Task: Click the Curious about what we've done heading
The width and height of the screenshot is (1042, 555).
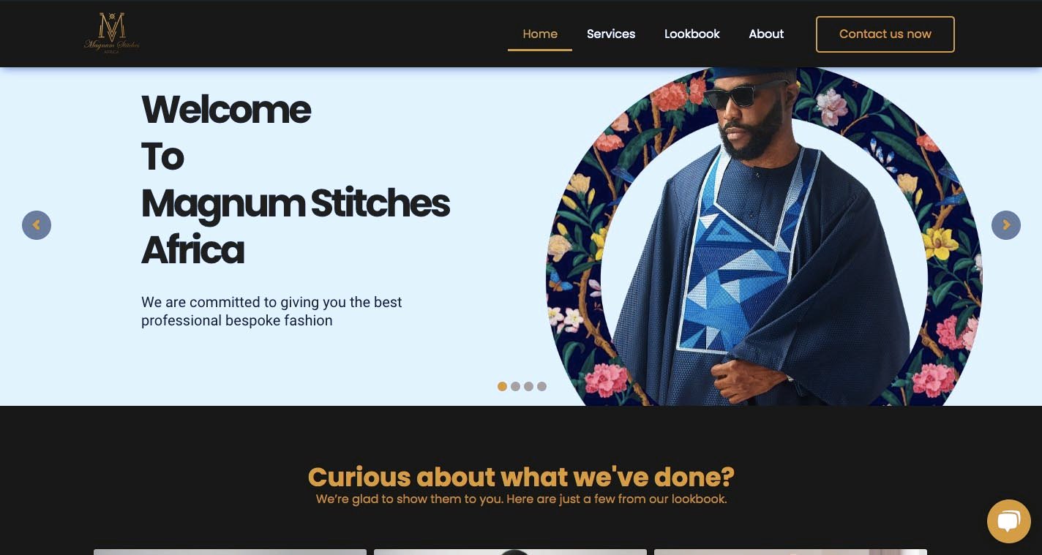Action: tap(521, 477)
